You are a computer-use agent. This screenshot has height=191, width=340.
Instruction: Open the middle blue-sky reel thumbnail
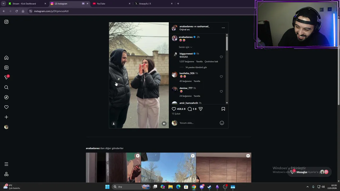click(168, 168)
